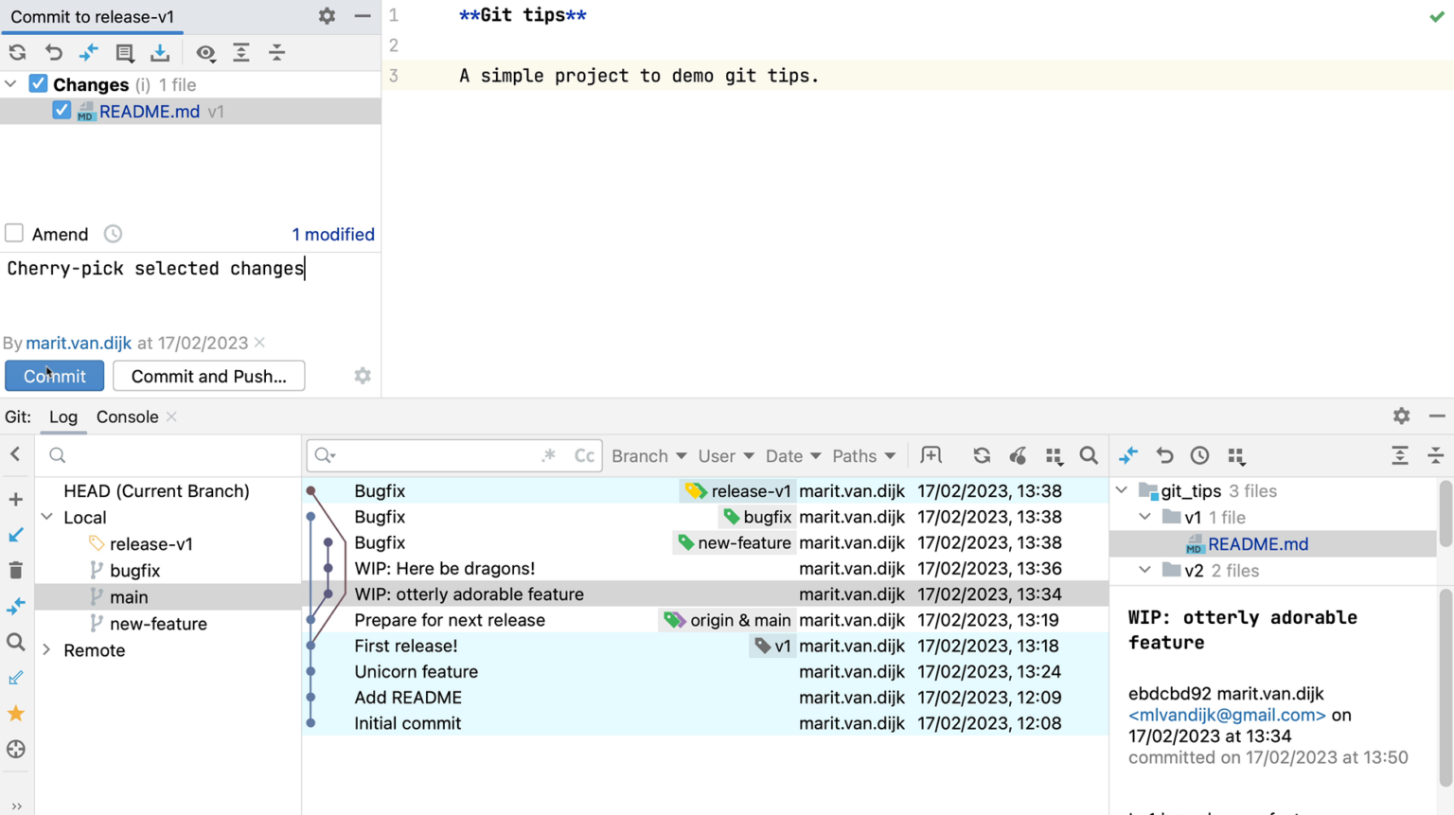Select the Log tab
The width and height of the screenshot is (1454, 815).
(63, 417)
